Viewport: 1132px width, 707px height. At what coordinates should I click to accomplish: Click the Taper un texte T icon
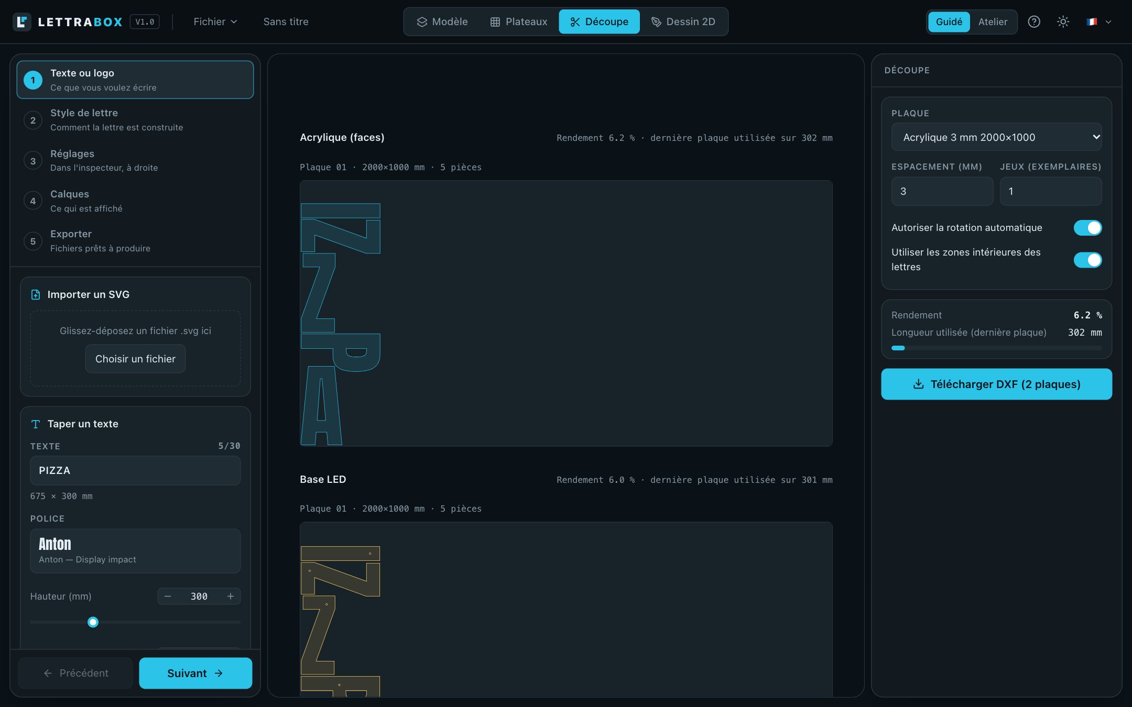pos(36,424)
